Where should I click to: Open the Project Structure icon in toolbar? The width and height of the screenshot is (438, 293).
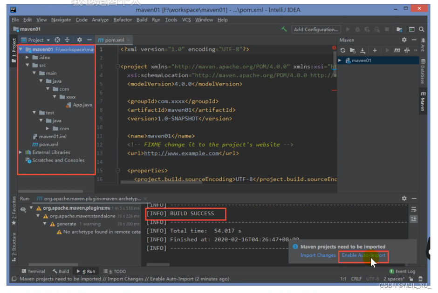[x=399, y=29]
